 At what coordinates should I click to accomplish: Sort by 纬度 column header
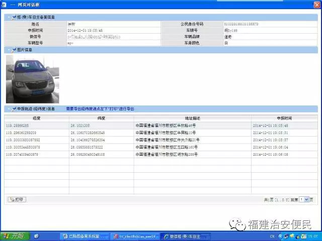[101, 117]
